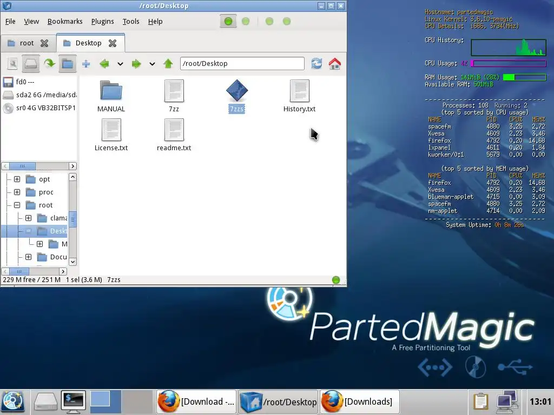Go up a directory with green up arrow
Screen dimensions: 554x415
(168, 64)
